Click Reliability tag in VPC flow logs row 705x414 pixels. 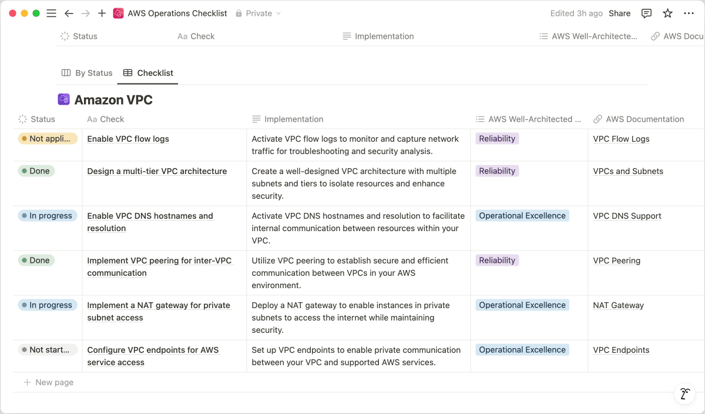click(497, 139)
